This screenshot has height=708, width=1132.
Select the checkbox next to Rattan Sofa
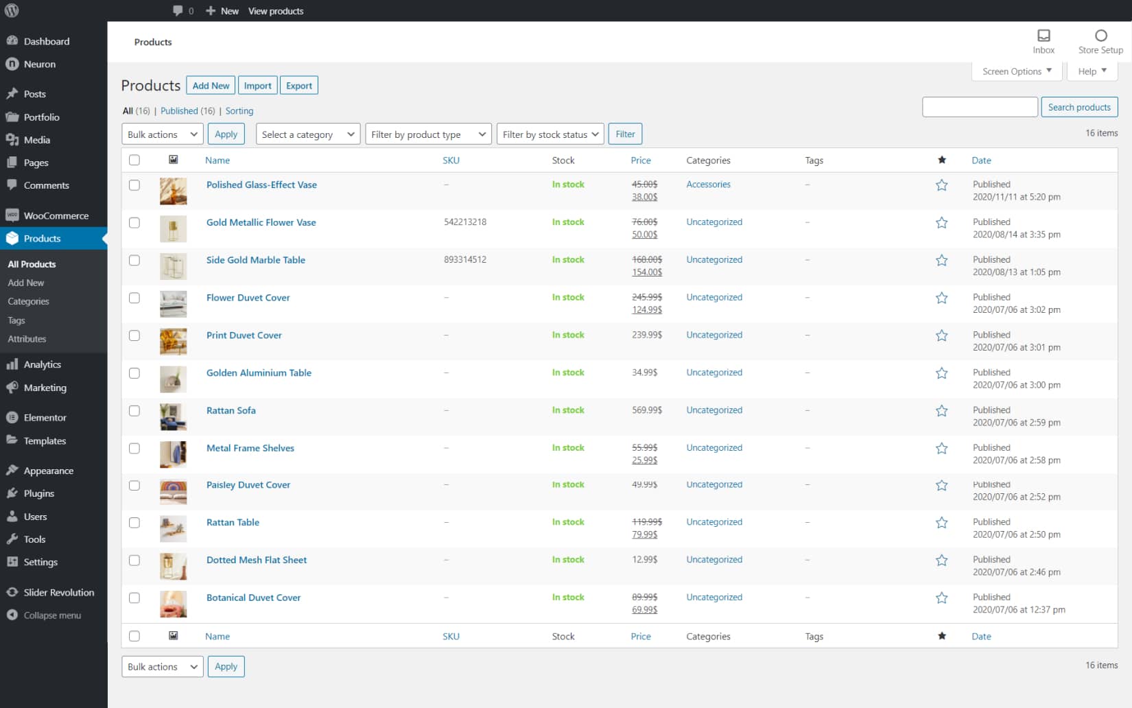[x=134, y=410]
